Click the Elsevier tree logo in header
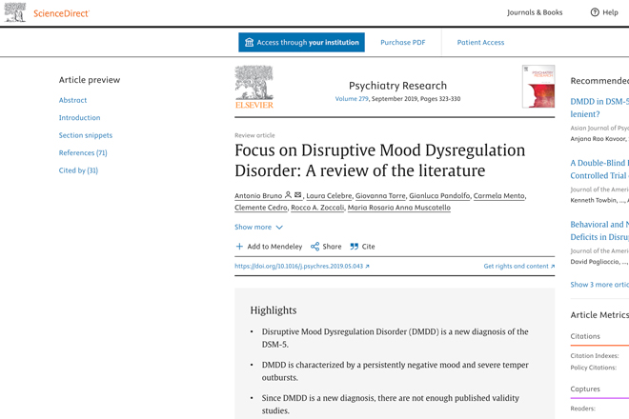The width and height of the screenshot is (629, 419). coord(15,12)
